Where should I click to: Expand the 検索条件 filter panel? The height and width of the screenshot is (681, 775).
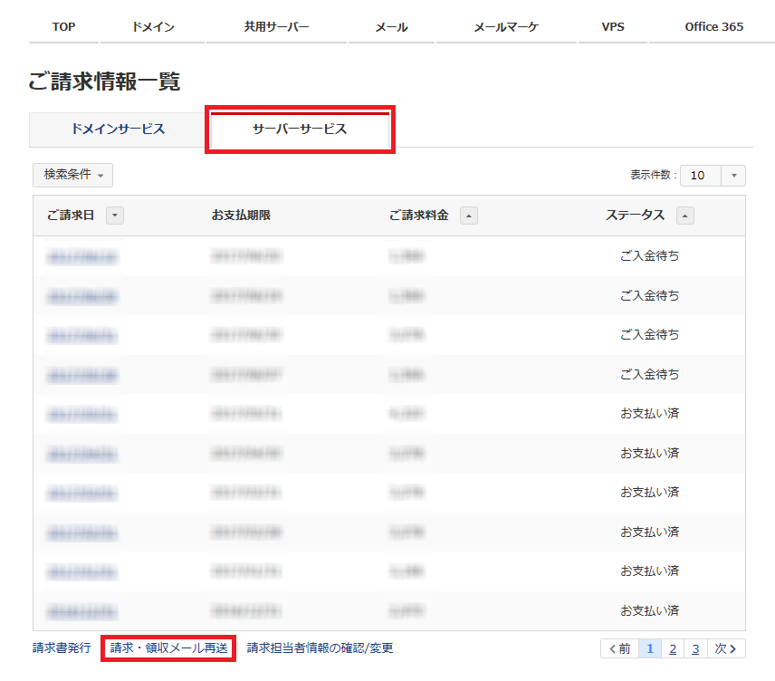click(x=72, y=175)
